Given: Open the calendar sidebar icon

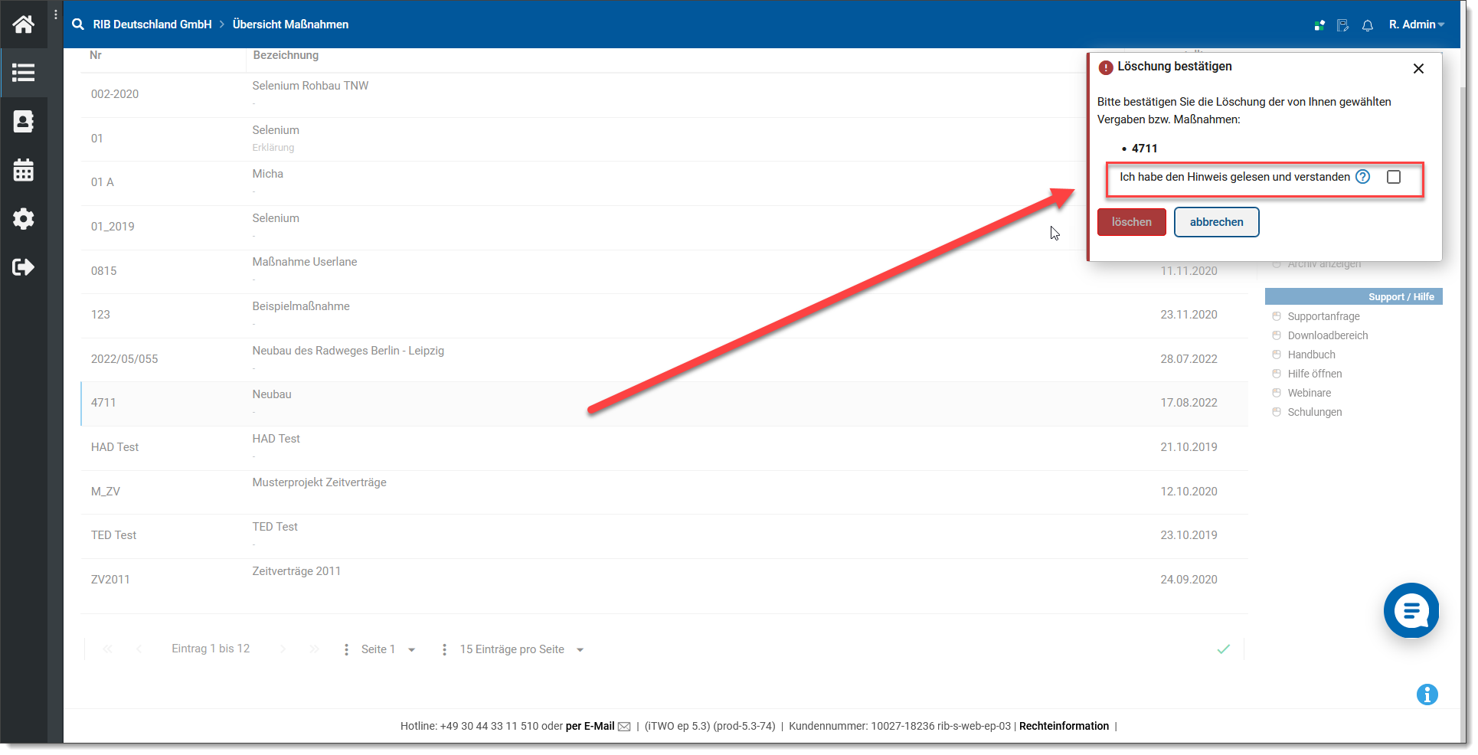Looking at the screenshot, I should click(x=23, y=170).
